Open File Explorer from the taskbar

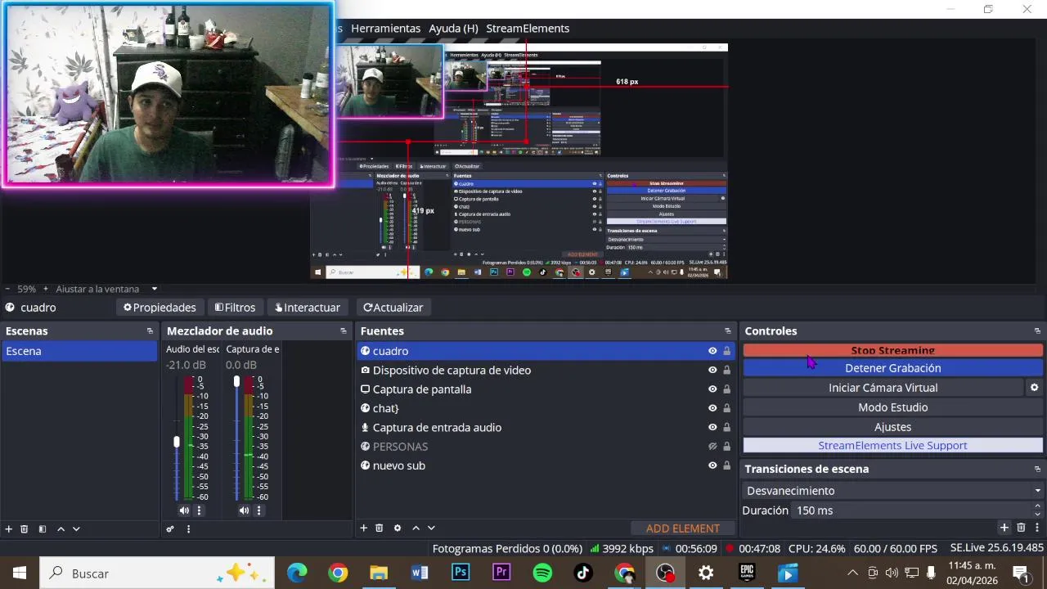379,573
